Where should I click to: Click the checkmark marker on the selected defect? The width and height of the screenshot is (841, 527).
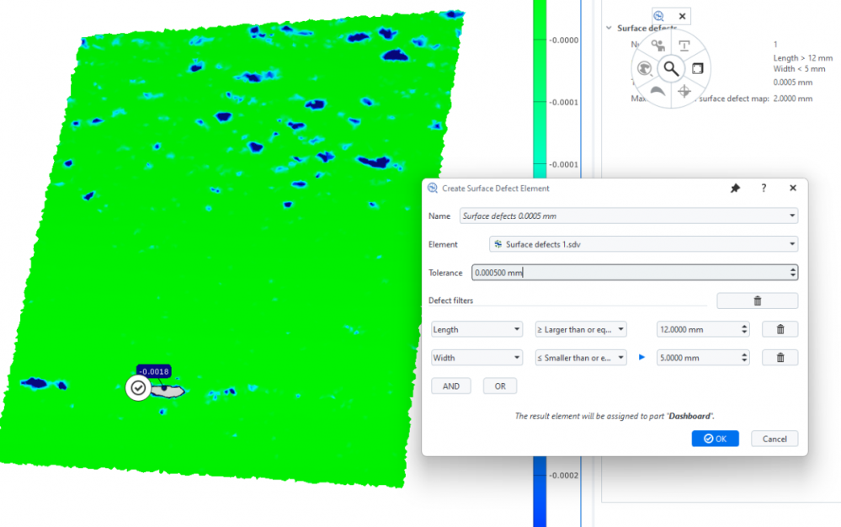pyautogui.click(x=138, y=388)
